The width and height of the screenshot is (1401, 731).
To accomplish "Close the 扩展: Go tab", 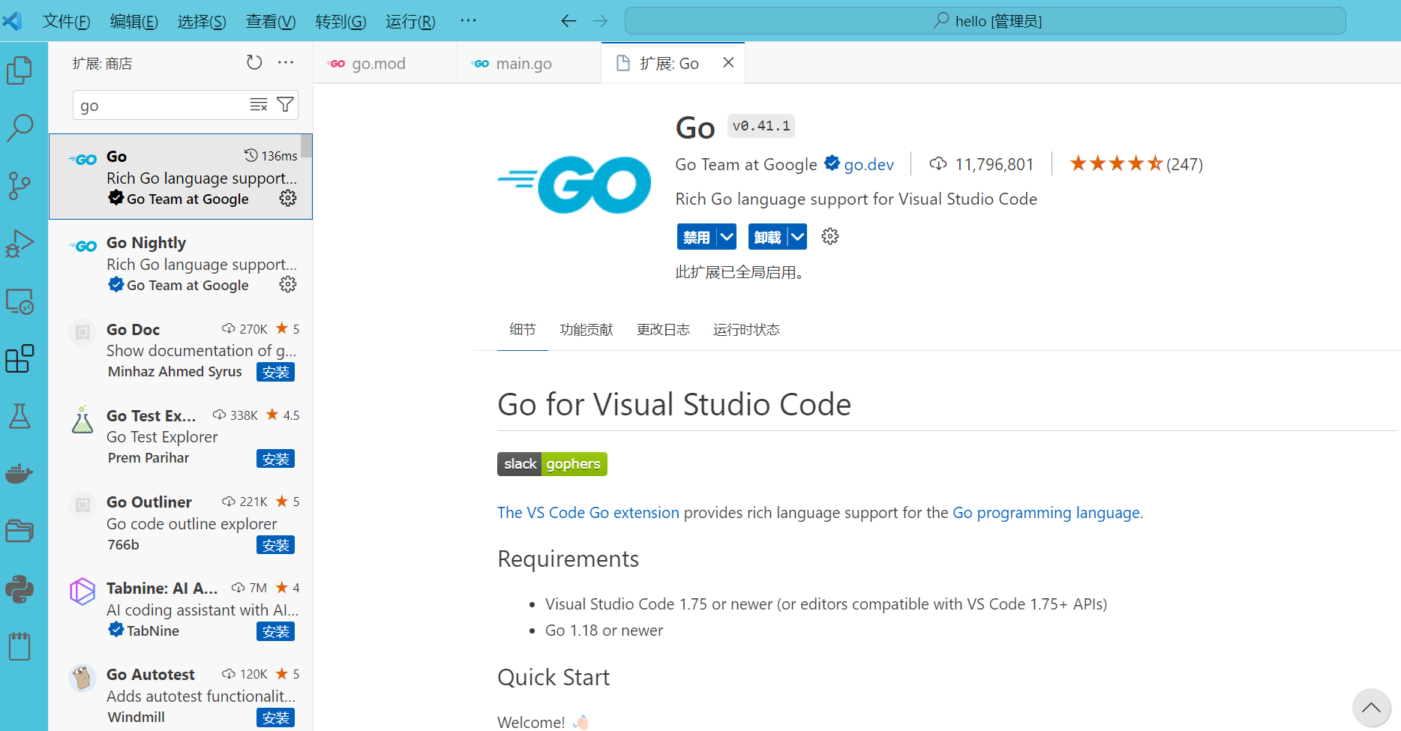I will 728,63.
